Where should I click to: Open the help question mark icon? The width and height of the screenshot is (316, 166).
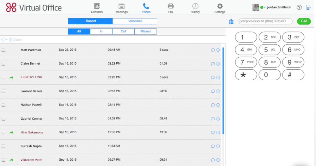point(299,8)
